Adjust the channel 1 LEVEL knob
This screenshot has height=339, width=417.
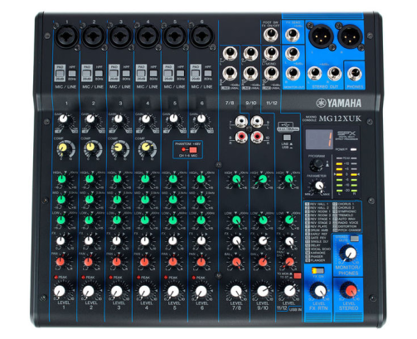click(x=60, y=291)
